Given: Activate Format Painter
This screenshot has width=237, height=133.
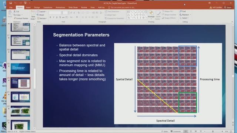Looking at the screenshot, I should point(21,18).
